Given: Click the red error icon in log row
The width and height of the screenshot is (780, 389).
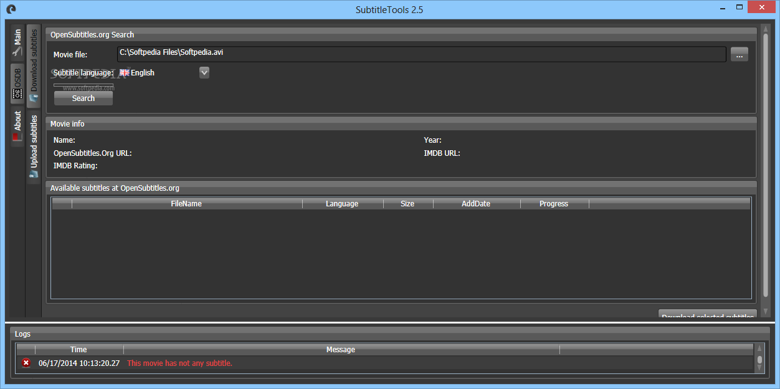Looking at the screenshot, I should tap(26, 363).
